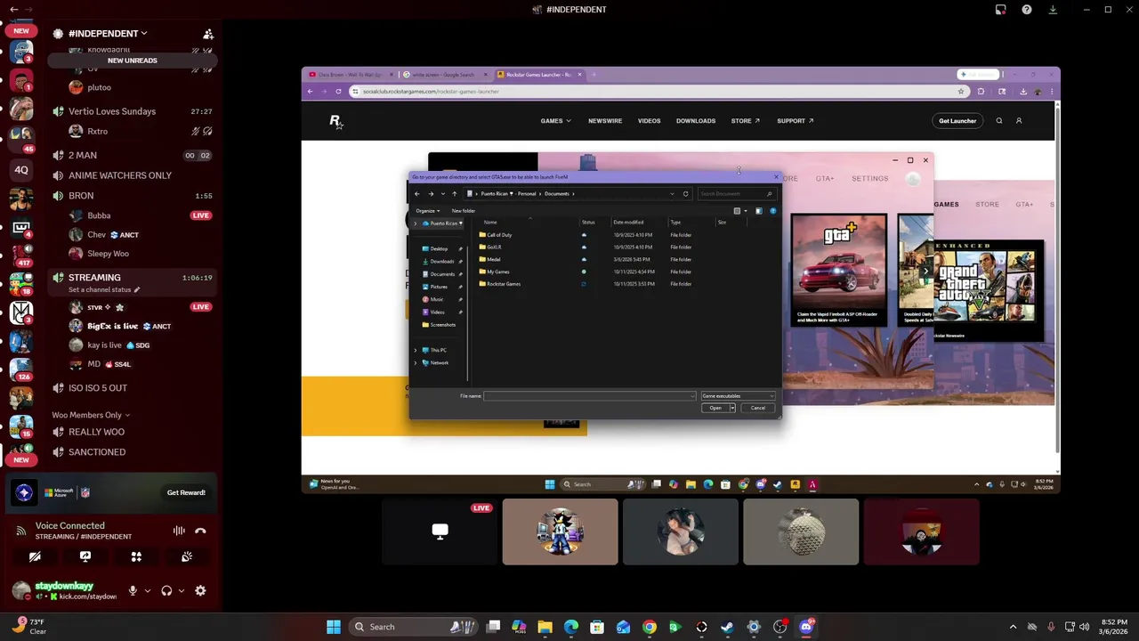Click the Get Reward! button
Screen dimensions: 1139x641
click(x=186, y=492)
